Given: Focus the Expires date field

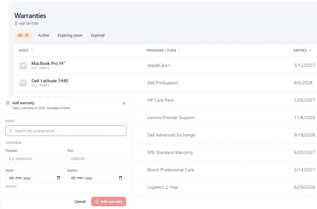Looking at the screenshot, I should click(x=97, y=178).
